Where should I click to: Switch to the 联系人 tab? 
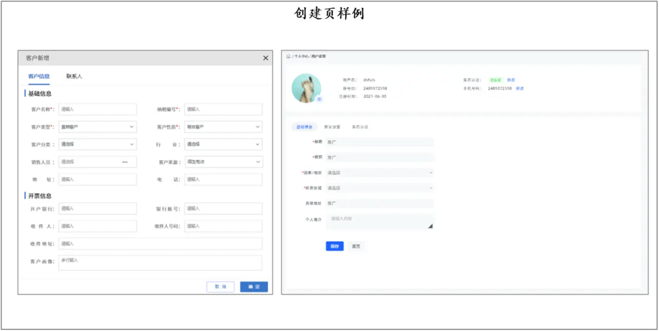click(x=74, y=76)
